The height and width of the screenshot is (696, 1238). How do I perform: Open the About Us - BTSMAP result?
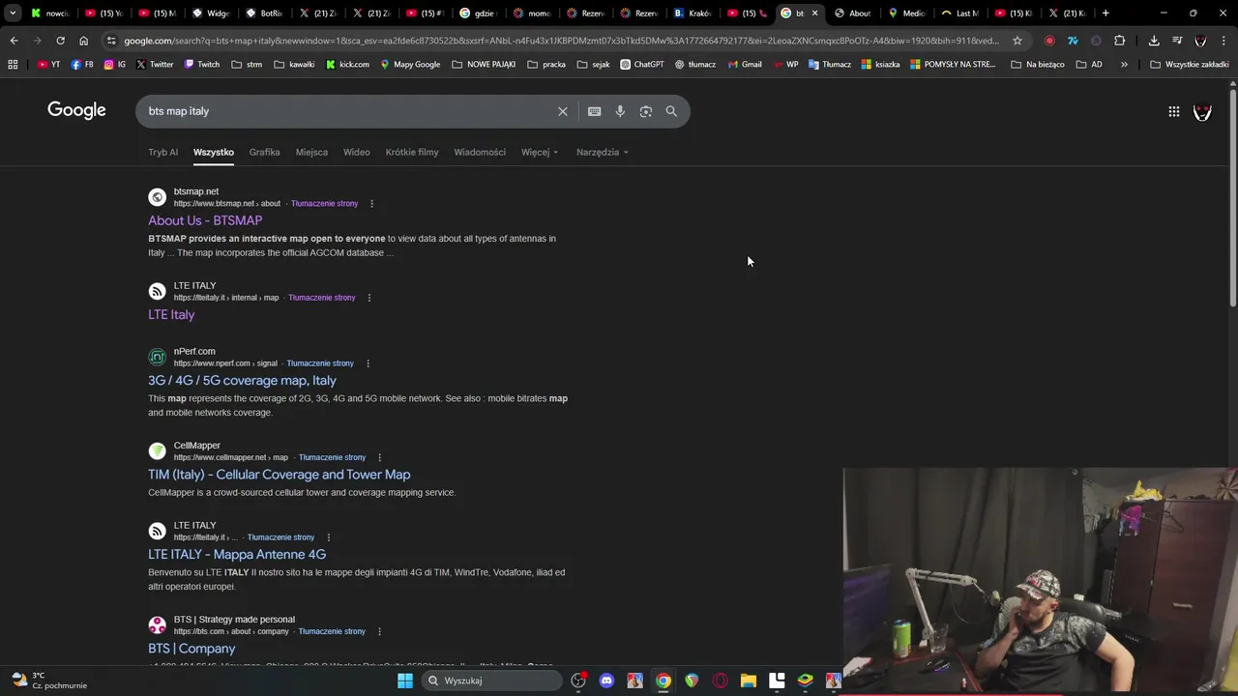[205, 220]
